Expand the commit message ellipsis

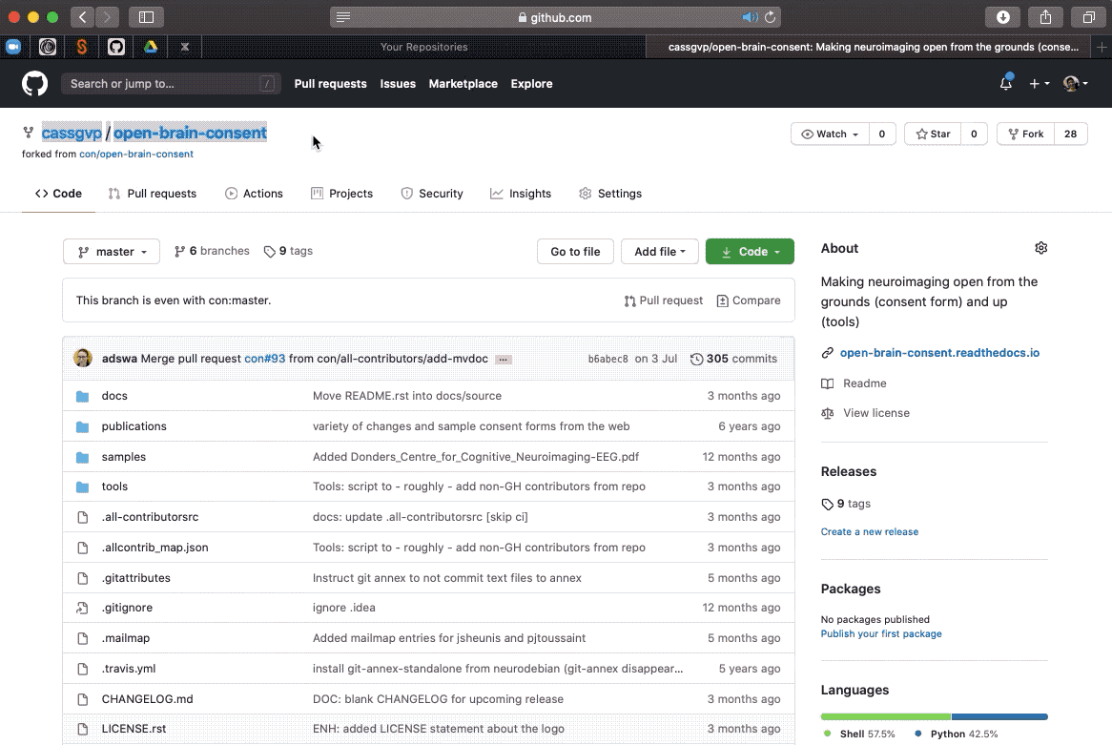pos(503,359)
